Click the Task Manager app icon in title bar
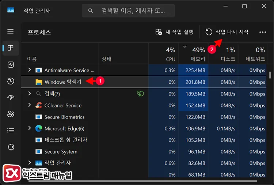 point(11,10)
